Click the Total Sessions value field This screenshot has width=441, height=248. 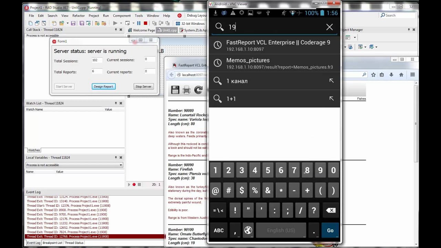click(97, 60)
